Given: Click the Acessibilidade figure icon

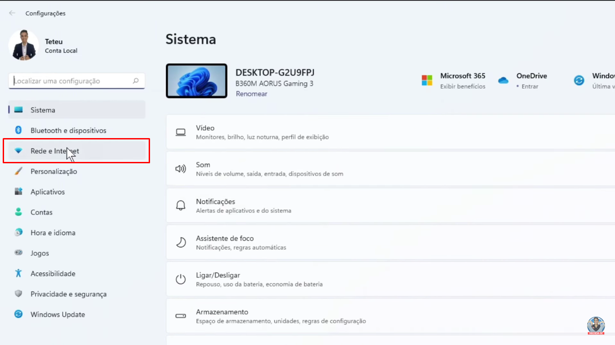Looking at the screenshot, I should pos(18,273).
